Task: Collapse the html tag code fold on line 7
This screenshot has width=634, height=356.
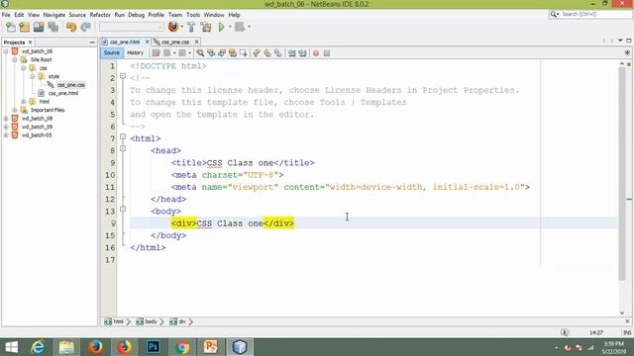Action: [123, 136]
